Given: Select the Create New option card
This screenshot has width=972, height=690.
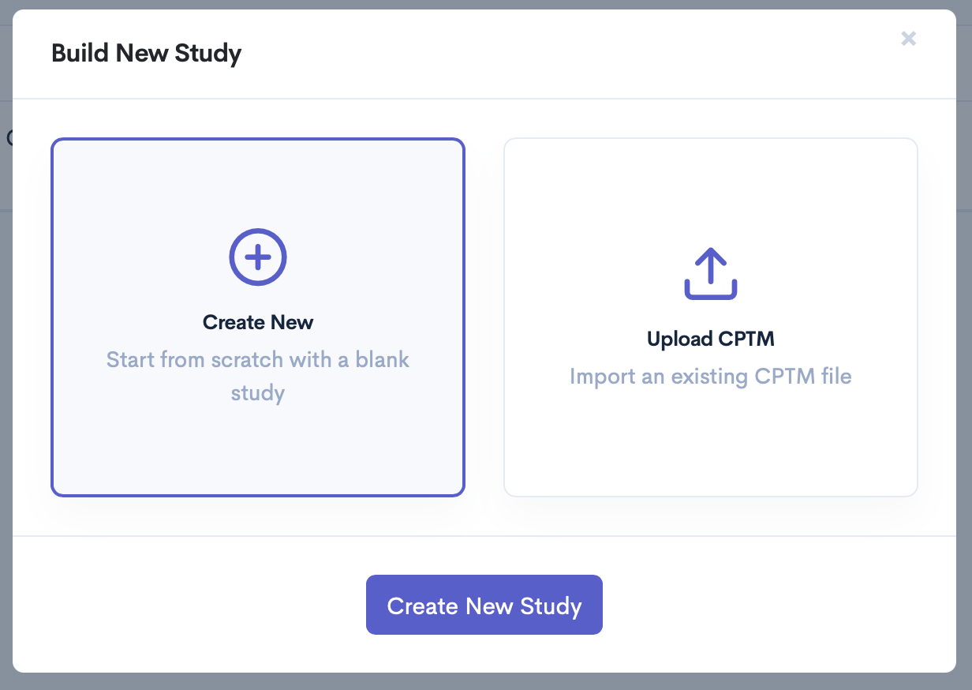Looking at the screenshot, I should [x=258, y=442].
